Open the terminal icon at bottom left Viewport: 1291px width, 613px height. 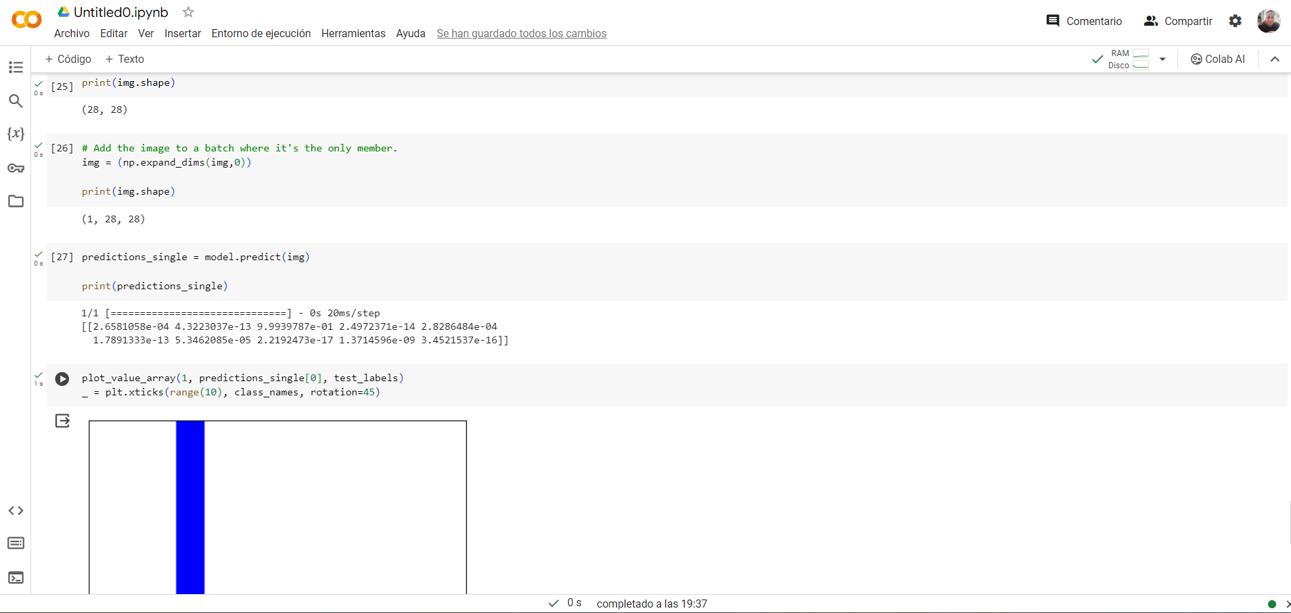tap(16, 577)
